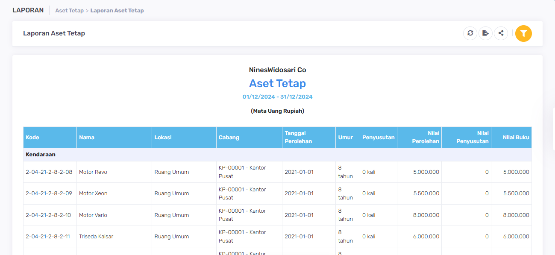This screenshot has width=555, height=255.
Task: Select asset code 2-04-21-2-8-2-11
Action: 48,237
